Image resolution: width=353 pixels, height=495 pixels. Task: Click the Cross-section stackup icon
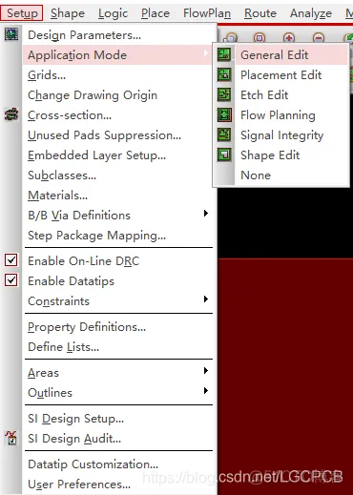(11, 114)
